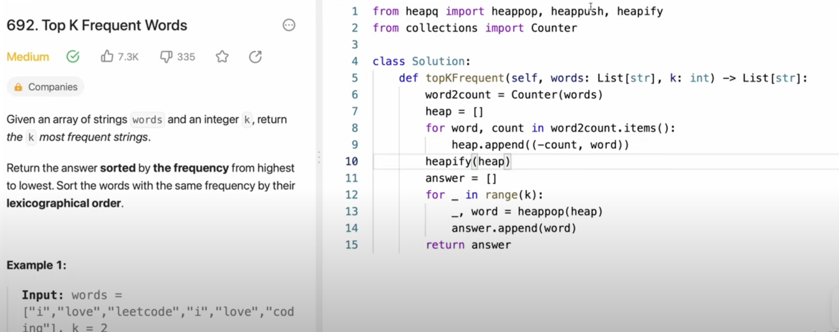Click the topKFrequent function name
Screen dimensions: 839x332
(465, 78)
